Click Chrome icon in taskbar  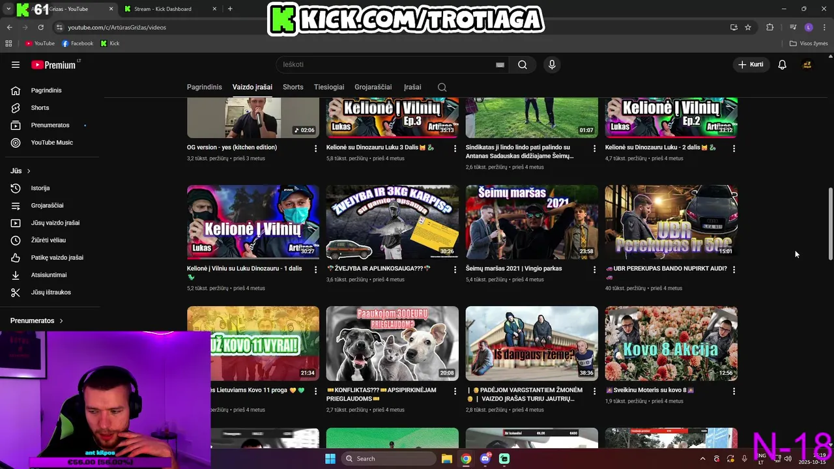tap(466, 459)
